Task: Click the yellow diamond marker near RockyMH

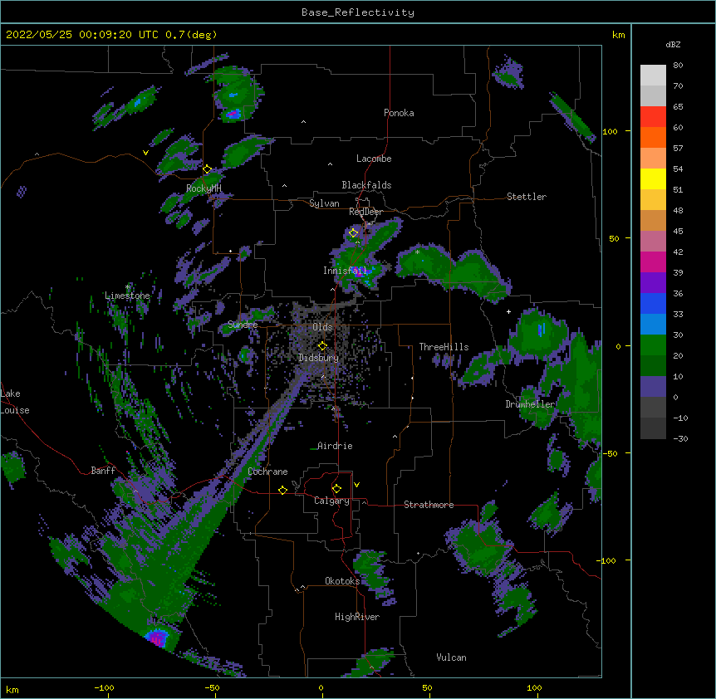Action: (x=207, y=169)
